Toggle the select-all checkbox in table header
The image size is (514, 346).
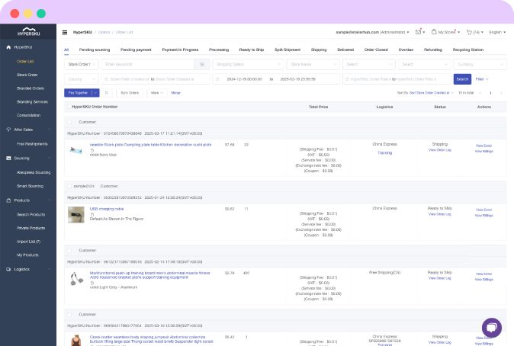point(68,107)
